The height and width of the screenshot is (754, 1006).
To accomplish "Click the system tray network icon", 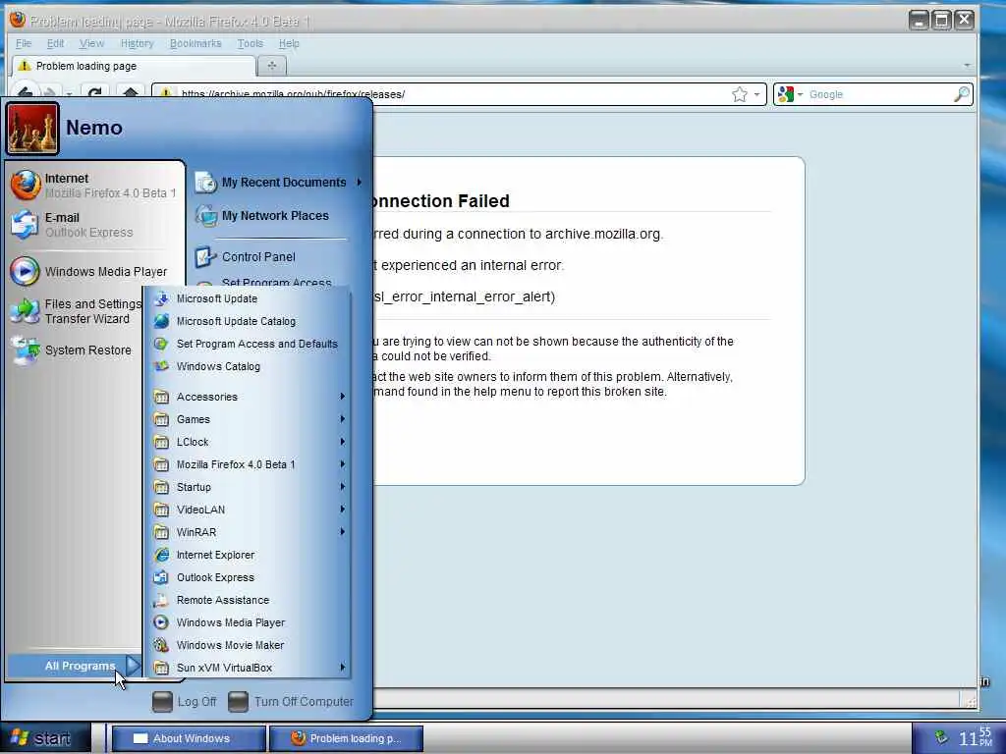I will pyautogui.click(x=940, y=737).
